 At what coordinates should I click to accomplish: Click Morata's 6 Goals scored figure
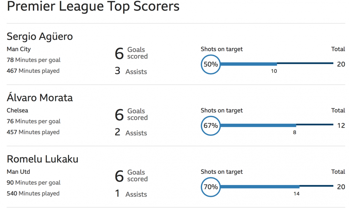[x=131, y=115]
